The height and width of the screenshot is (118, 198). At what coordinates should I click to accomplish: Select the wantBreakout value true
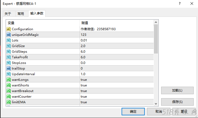point(117,91)
